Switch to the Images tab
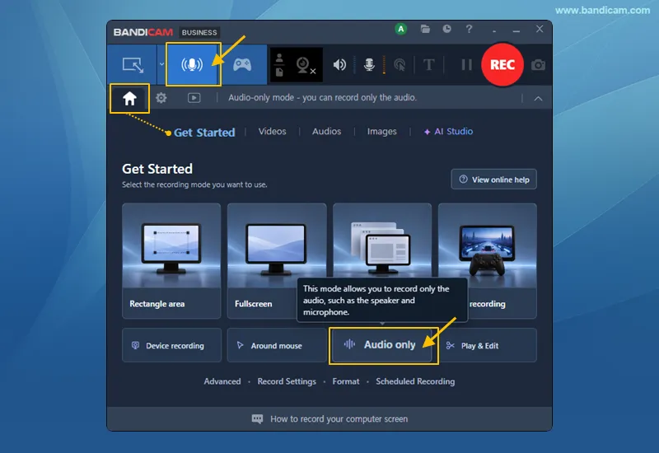659x453 pixels. (381, 132)
